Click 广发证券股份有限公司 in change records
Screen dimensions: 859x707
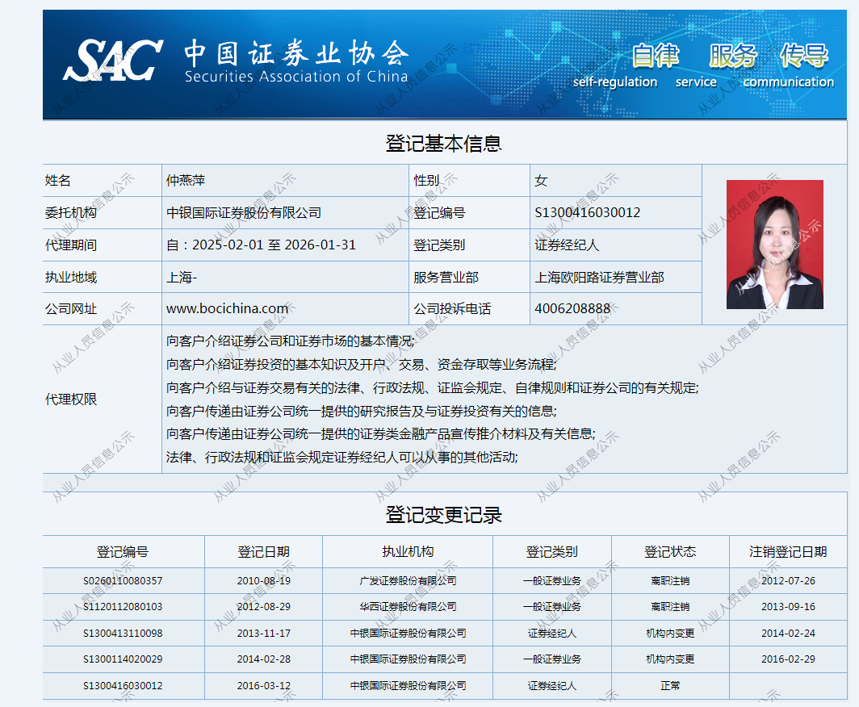click(408, 580)
